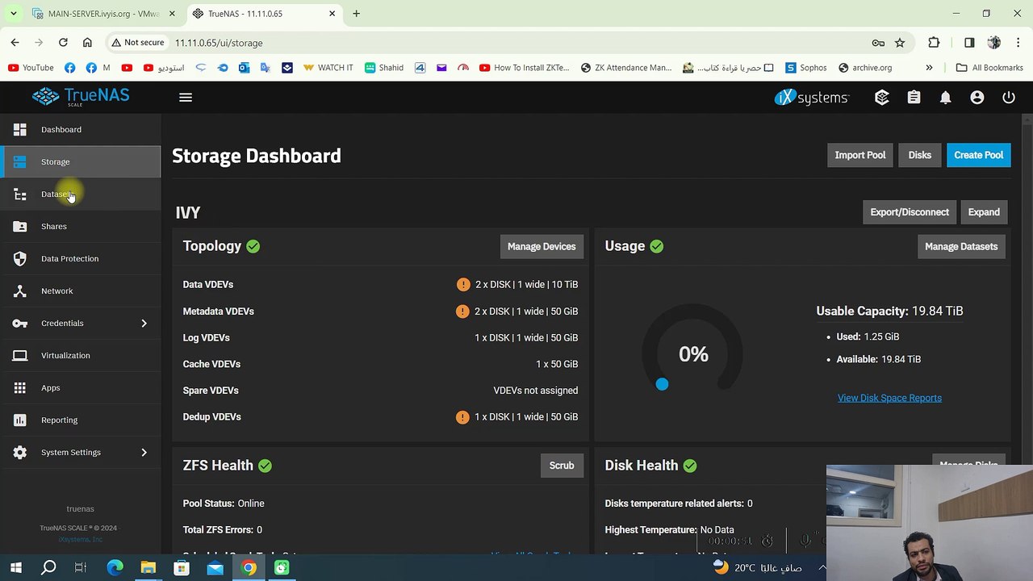
Task: Click the Shares folder icon
Action: (x=20, y=226)
